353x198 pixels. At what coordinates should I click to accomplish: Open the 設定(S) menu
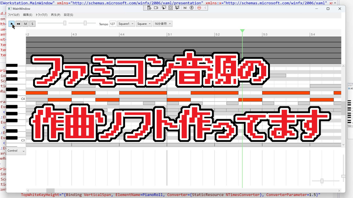tap(68, 15)
